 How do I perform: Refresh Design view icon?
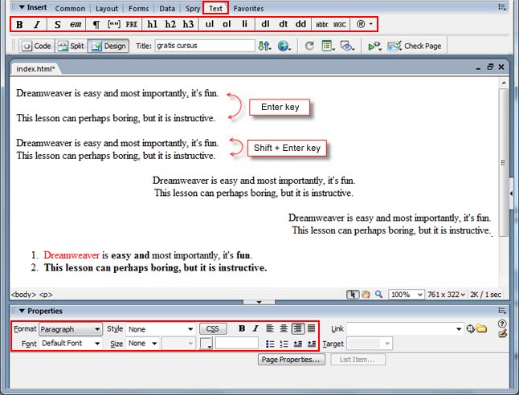click(309, 46)
